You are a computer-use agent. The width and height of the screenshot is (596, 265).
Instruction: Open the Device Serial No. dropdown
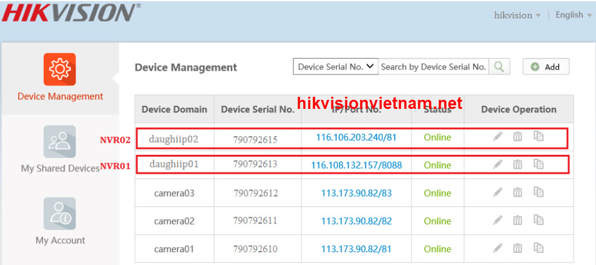[x=336, y=67]
